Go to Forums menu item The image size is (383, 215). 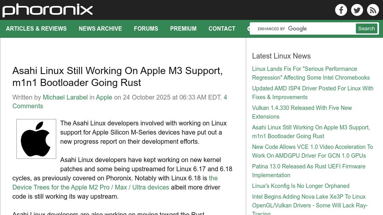[146, 29]
